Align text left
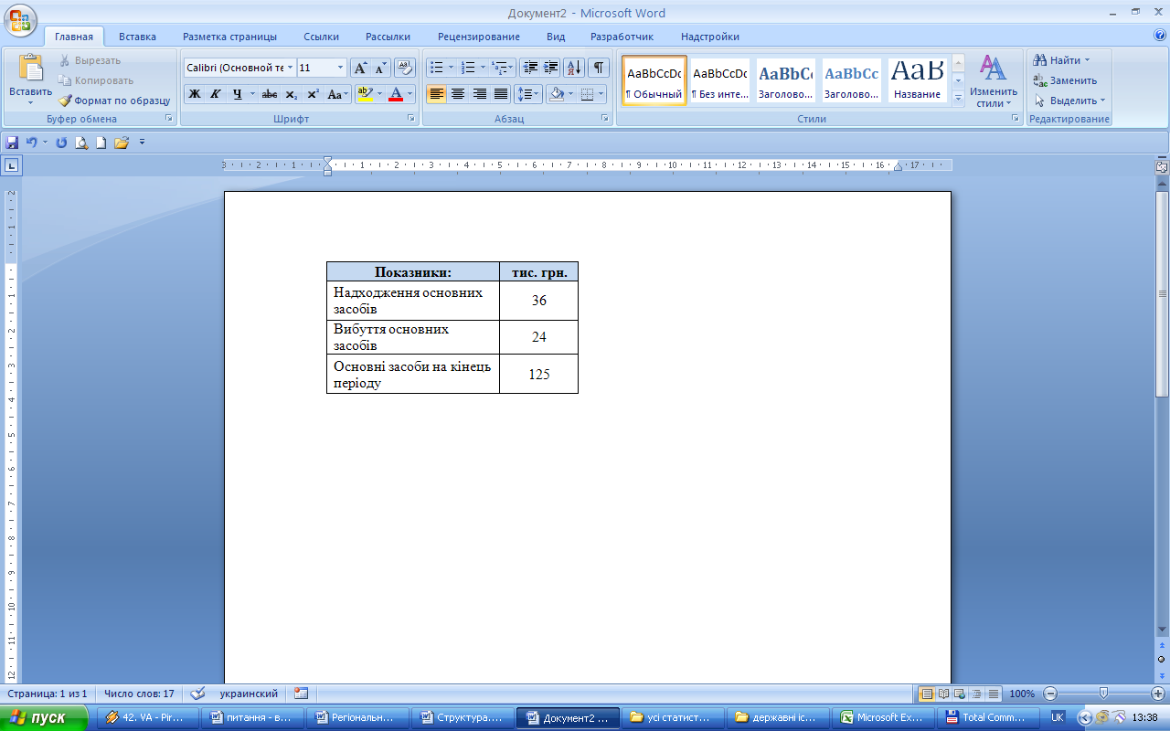The width and height of the screenshot is (1170, 731). tap(436, 94)
